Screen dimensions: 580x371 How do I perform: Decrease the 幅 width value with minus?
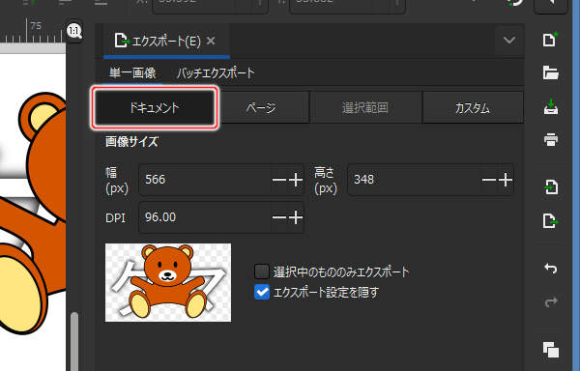[279, 180]
